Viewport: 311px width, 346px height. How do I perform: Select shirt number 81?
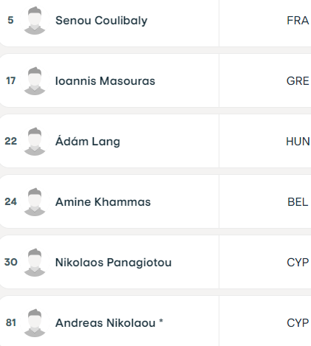pyautogui.click(x=10, y=322)
